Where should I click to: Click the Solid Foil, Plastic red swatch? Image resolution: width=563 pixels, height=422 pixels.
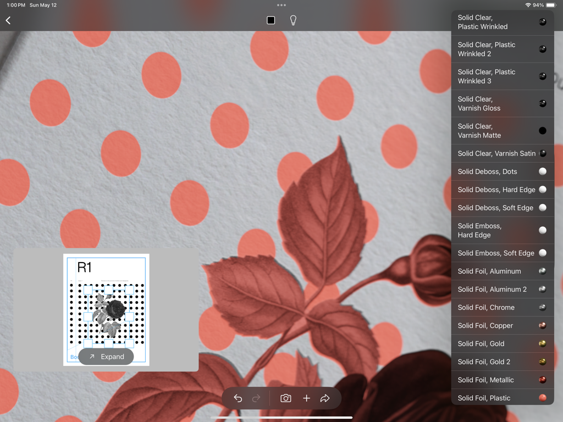(543, 398)
